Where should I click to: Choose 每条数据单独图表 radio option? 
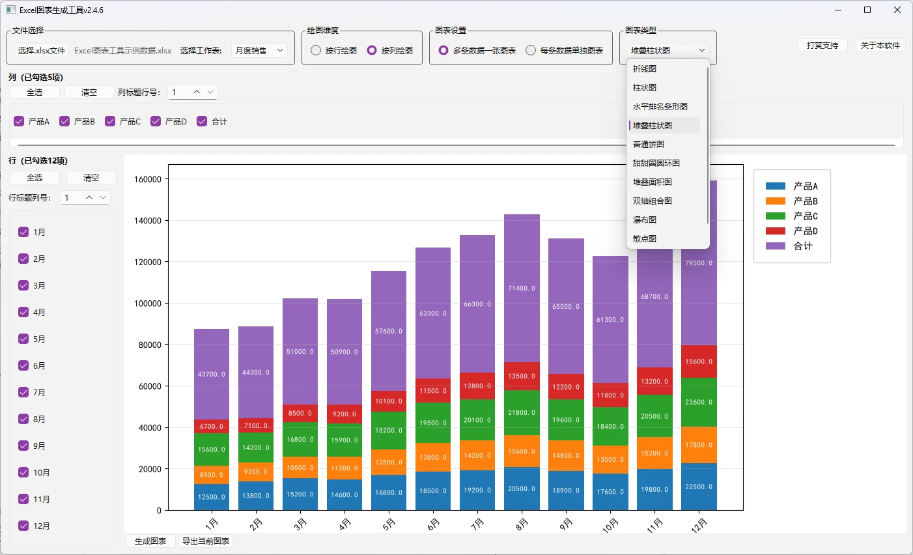531,50
